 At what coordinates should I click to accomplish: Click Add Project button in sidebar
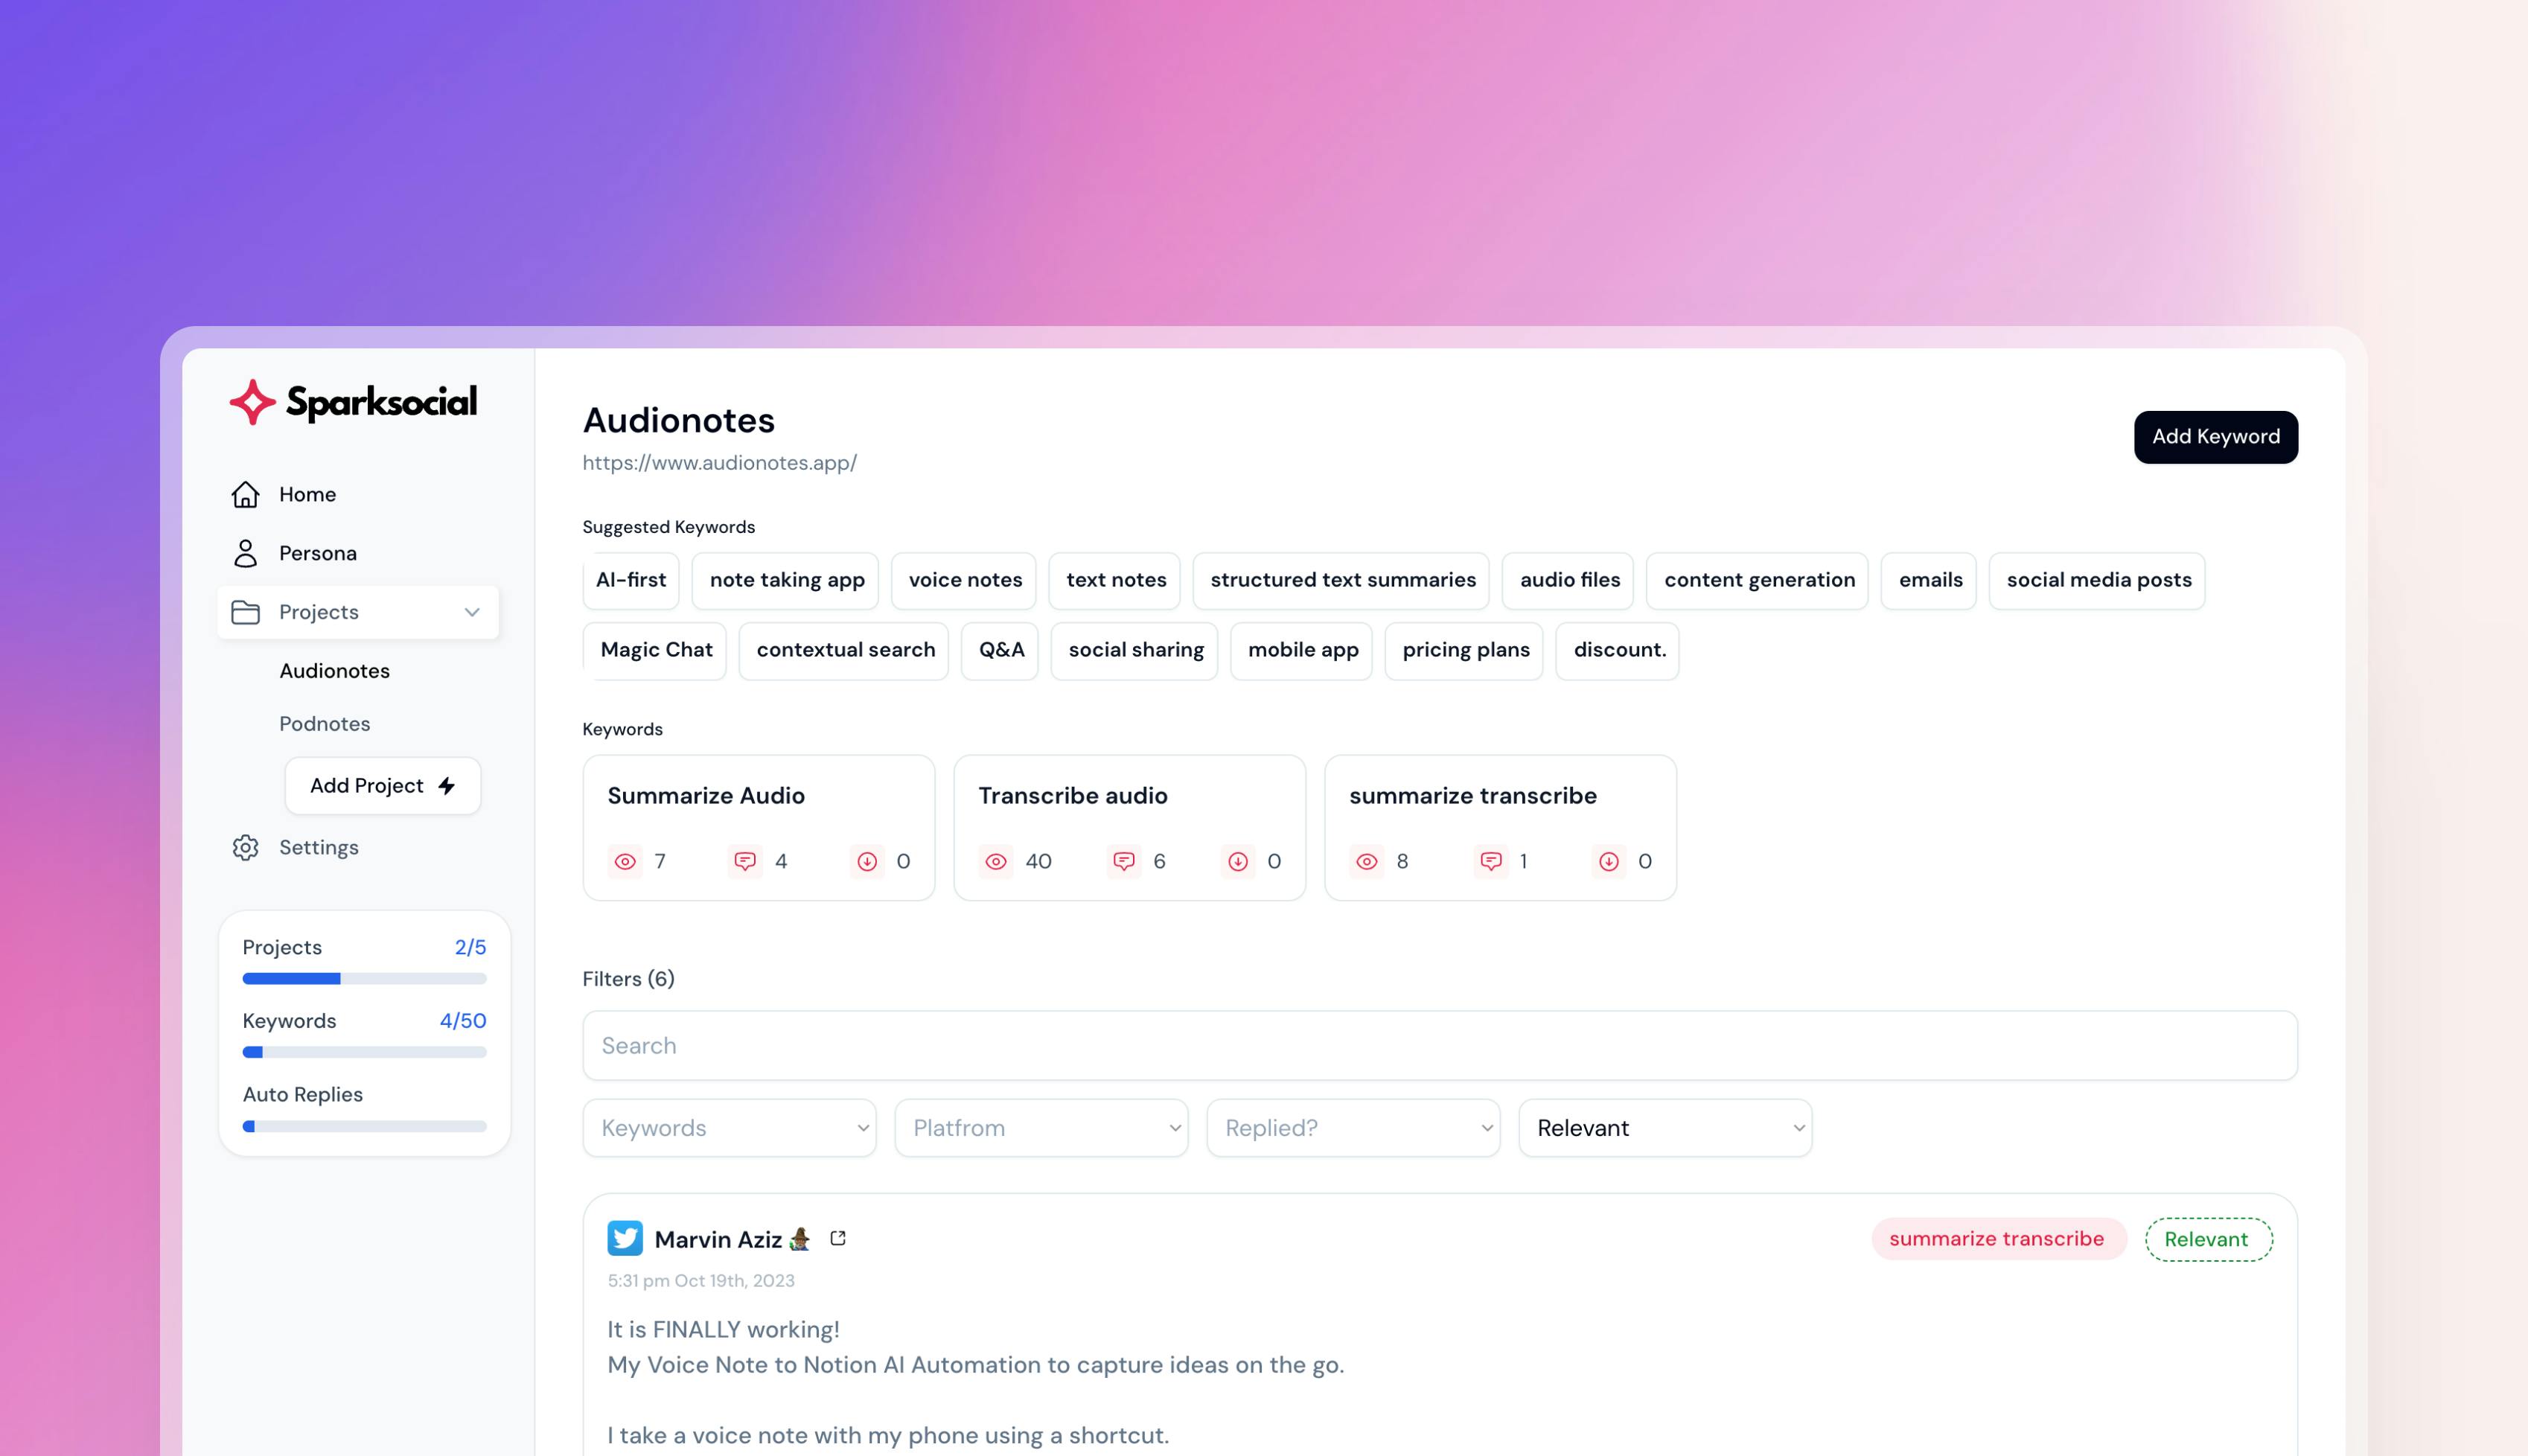(380, 785)
